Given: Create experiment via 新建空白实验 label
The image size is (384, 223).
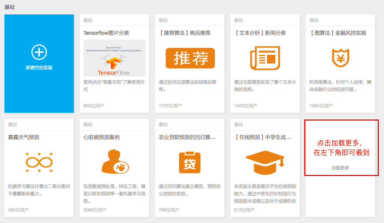Looking at the screenshot, I should [39, 67].
